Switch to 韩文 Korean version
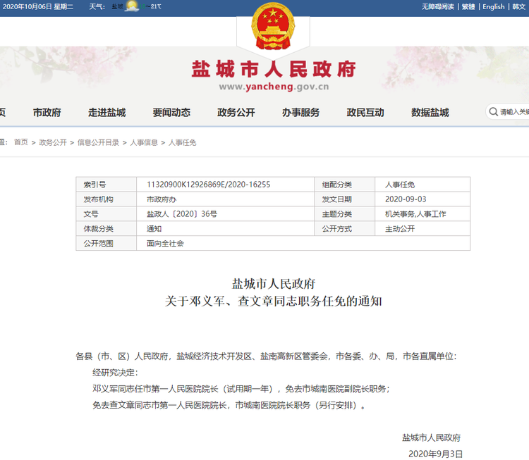 [519, 7]
